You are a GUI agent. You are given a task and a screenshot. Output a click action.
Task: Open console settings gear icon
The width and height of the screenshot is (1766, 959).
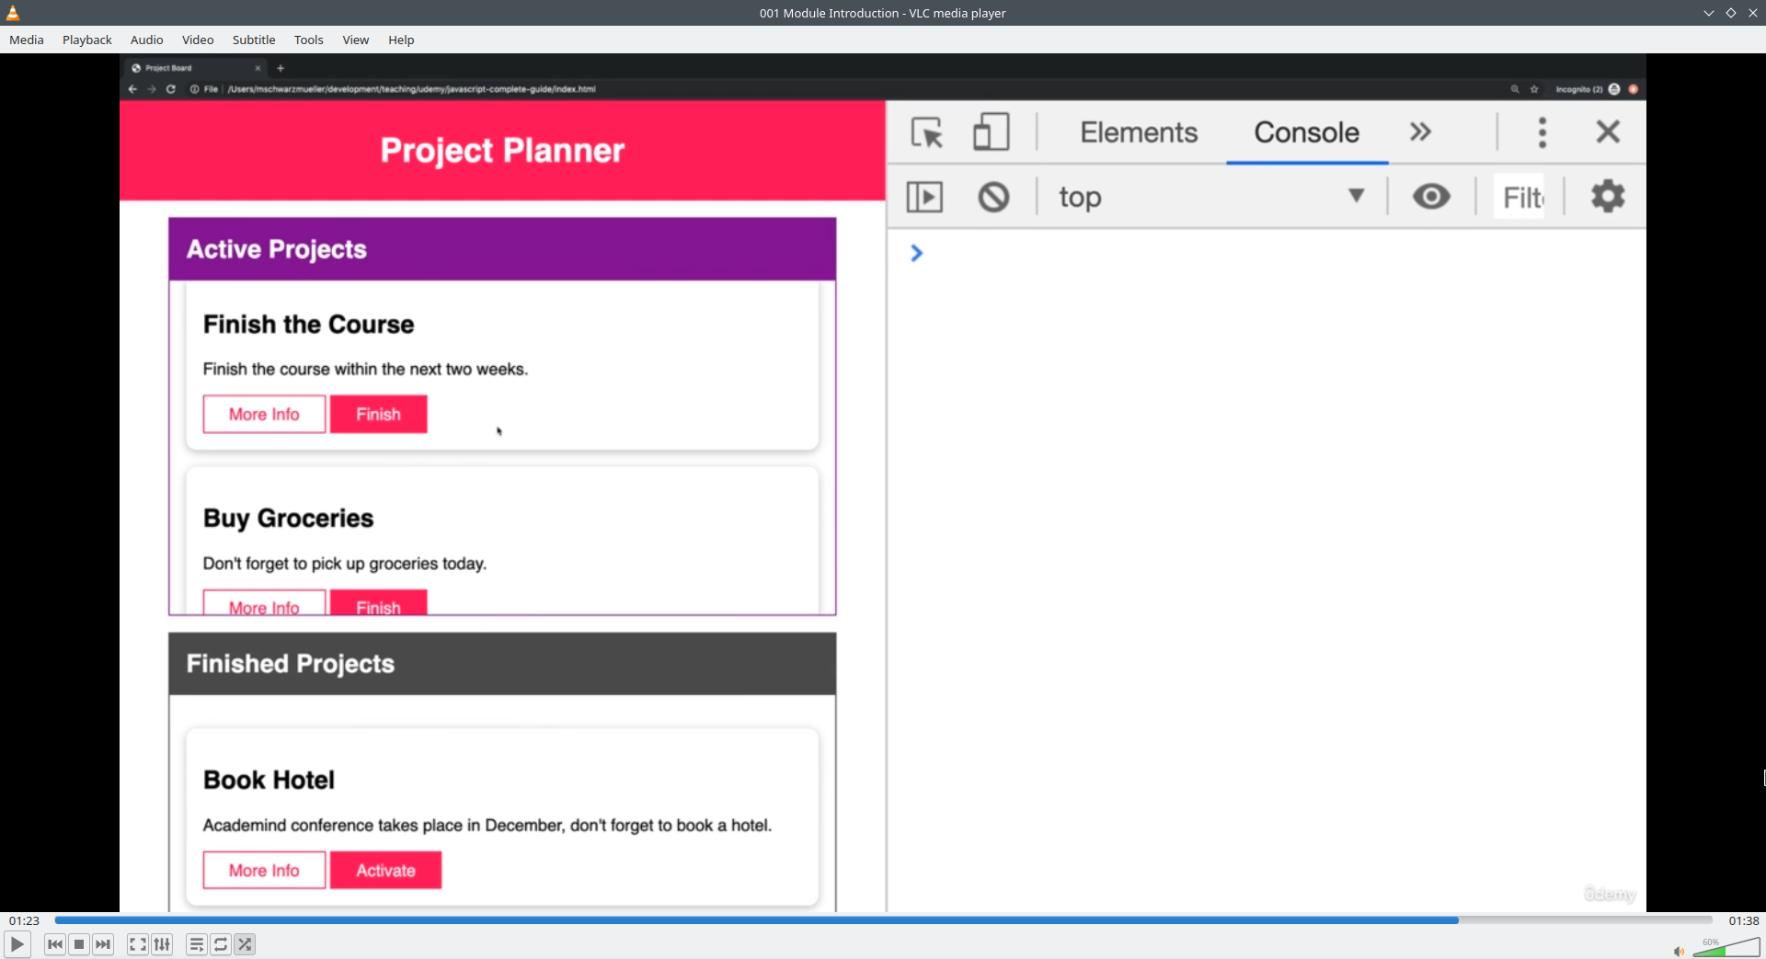1608,196
